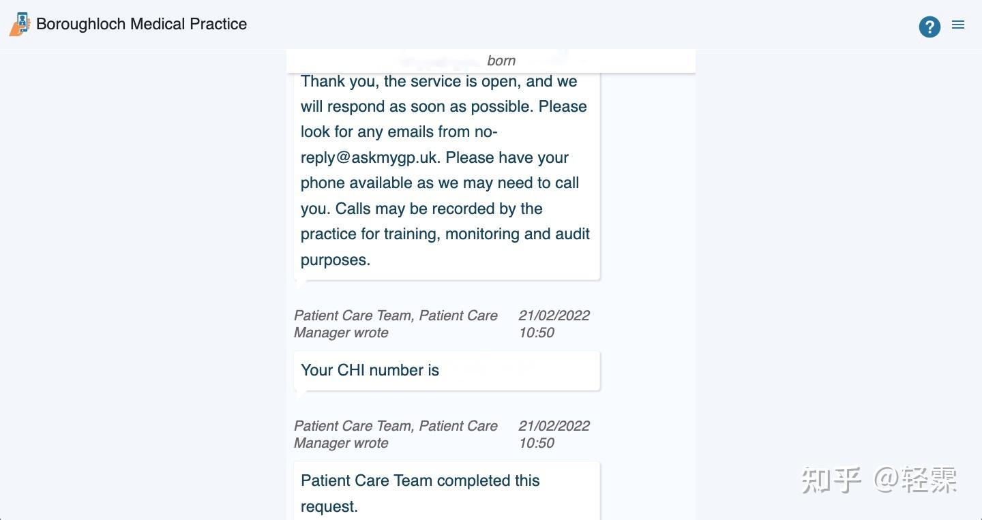Click the Boroughloch Medical Practice title
Image resolution: width=982 pixels, height=520 pixels.
141,24
